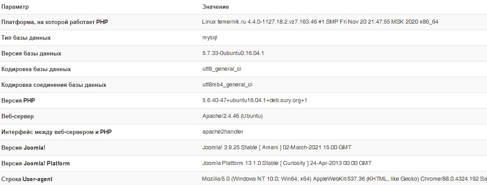The height and width of the screenshot is (185, 487).
Task: Click the "Joomla Platform 13.1.0 Stable" value
Action: click(x=287, y=163)
